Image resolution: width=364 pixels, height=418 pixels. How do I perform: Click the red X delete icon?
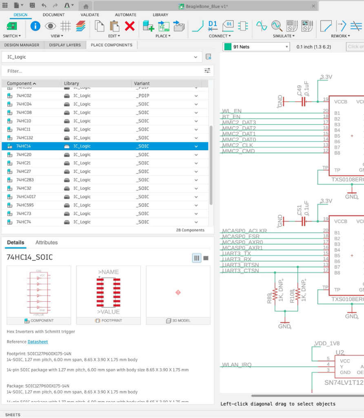click(x=130, y=26)
